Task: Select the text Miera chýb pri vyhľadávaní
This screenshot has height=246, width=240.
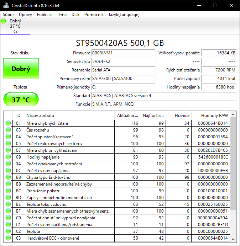Action: [x=52, y=150]
